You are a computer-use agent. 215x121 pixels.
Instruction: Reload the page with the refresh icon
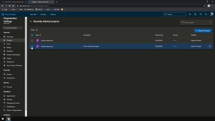[x=10, y=6]
